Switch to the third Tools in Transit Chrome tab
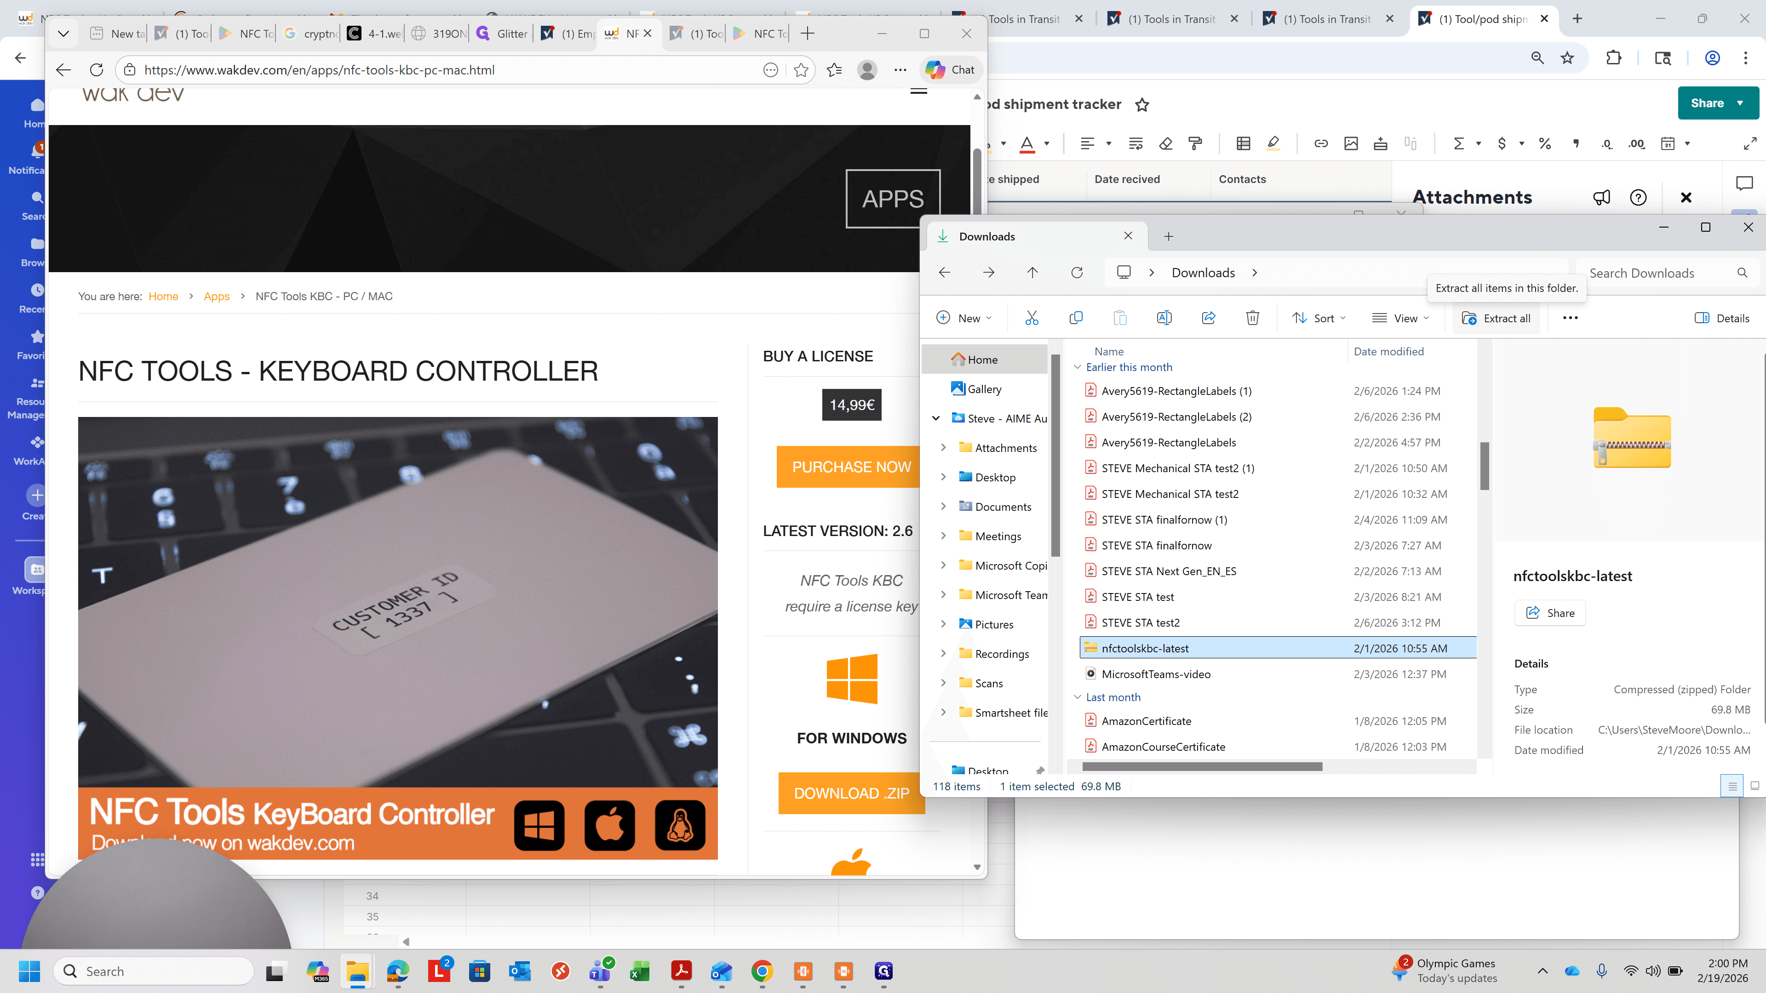The height and width of the screenshot is (993, 1766). 1319,19
